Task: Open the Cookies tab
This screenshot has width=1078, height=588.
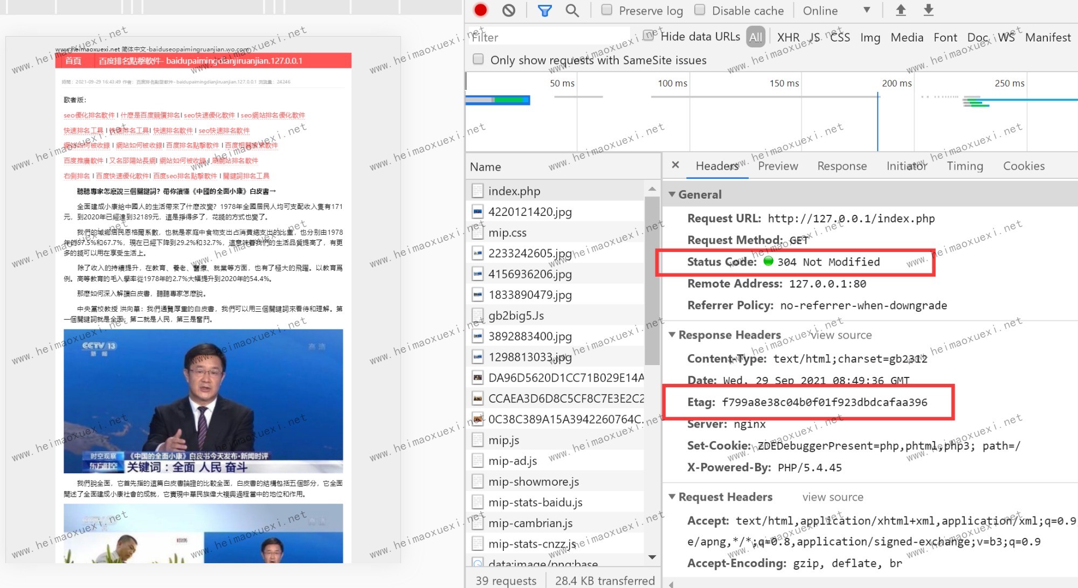Action: 1023,166
